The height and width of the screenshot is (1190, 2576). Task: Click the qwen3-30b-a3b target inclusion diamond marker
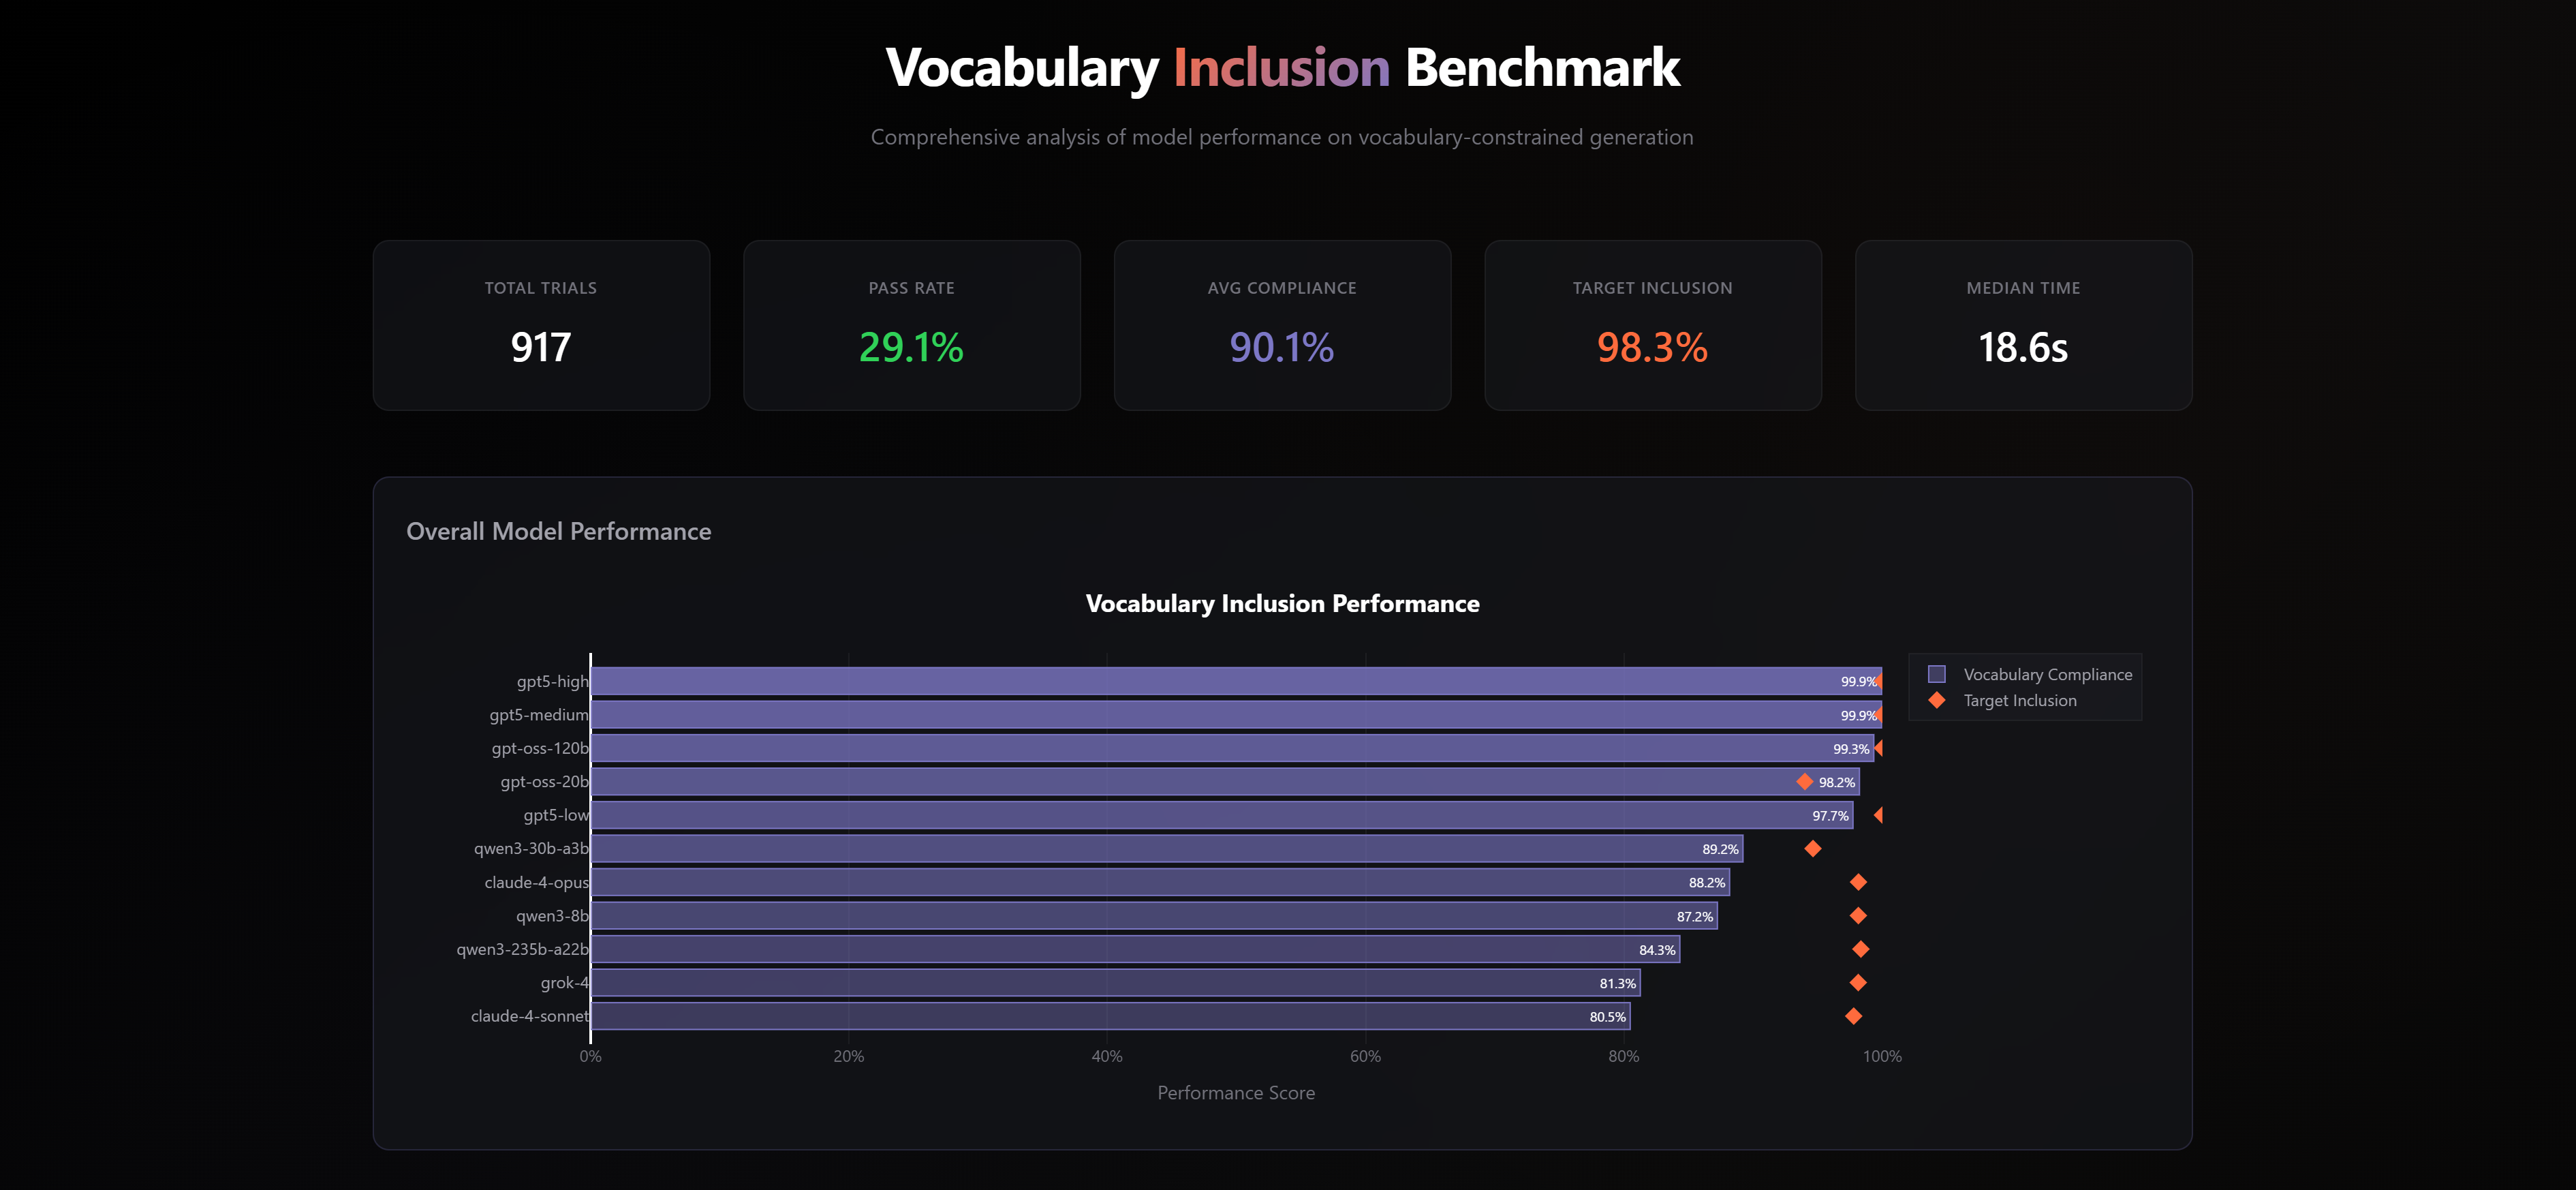[1813, 849]
